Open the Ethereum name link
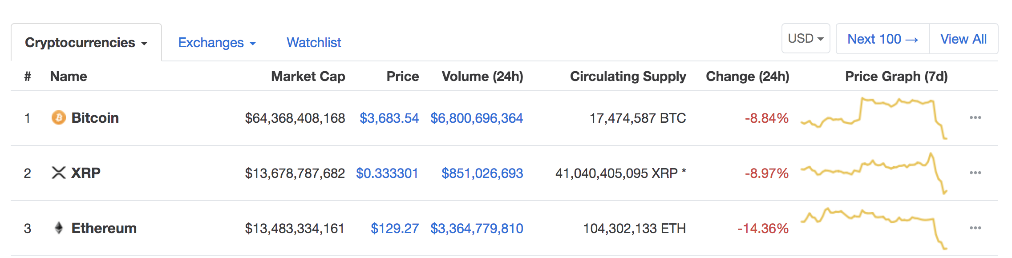Image resolution: width=1012 pixels, height=258 pixels. [x=104, y=228]
